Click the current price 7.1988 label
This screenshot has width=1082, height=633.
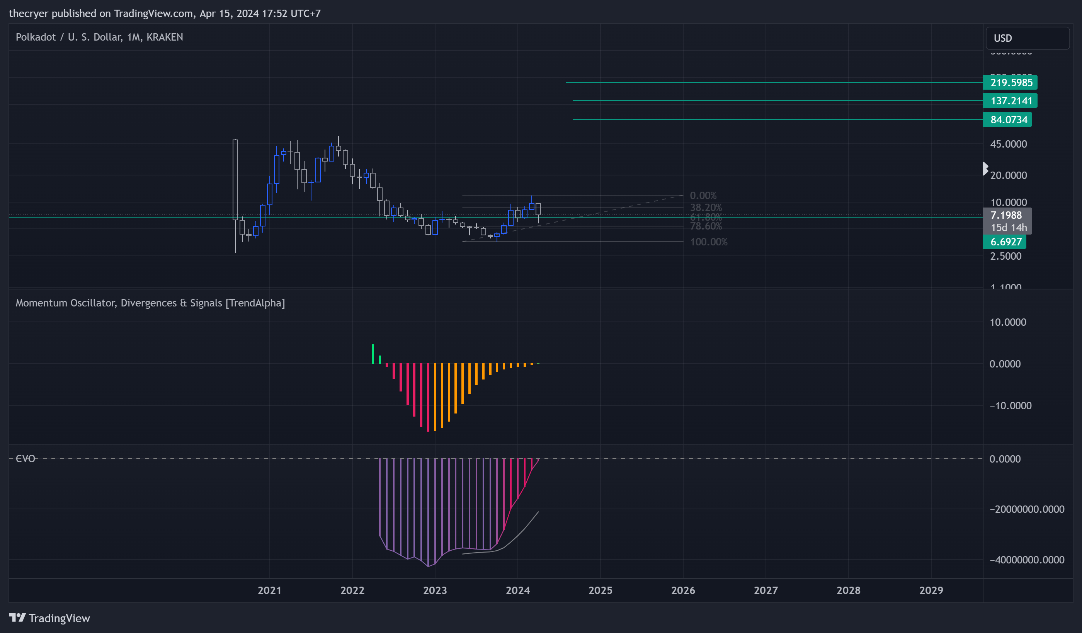(x=1005, y=215)
